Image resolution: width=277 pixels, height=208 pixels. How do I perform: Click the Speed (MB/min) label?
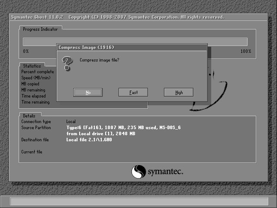coord(36,78)
